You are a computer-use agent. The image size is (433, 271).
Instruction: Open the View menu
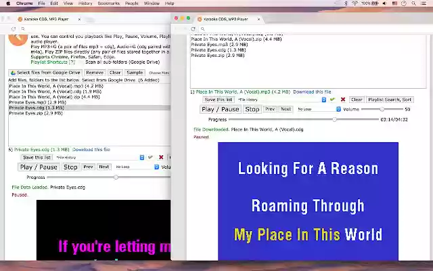coord(68,3)
